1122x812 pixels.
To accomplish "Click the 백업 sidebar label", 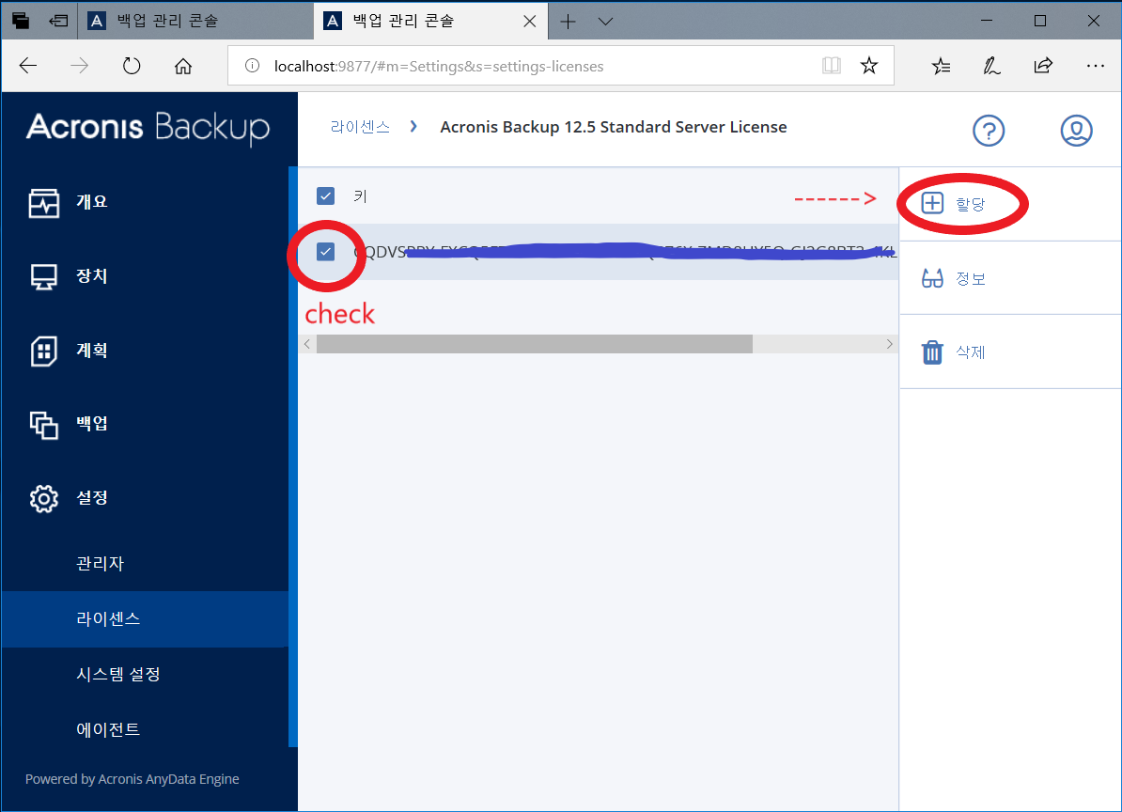I will 92,424.
